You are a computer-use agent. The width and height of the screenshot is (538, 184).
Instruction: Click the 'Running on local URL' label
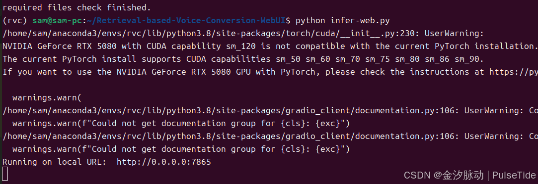(54, 162)
